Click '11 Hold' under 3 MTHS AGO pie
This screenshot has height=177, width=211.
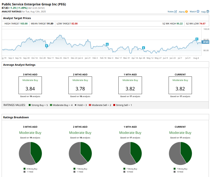tap(28, 172)
